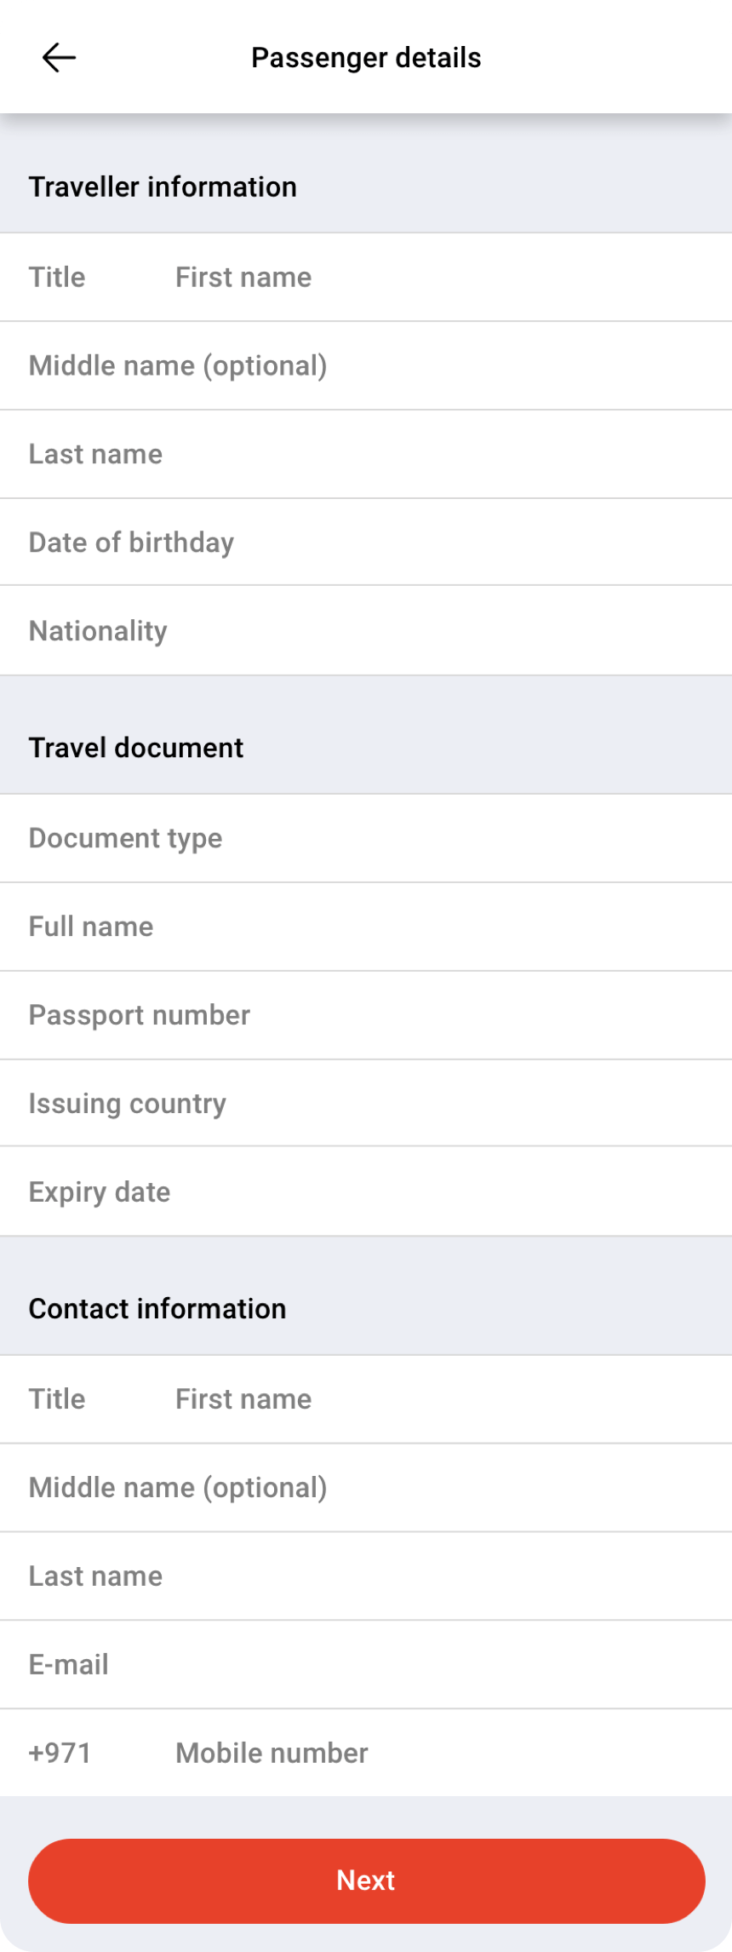Screen dimensions: 732x1952
Task: Click the Full name field
Action: point(366,927)
